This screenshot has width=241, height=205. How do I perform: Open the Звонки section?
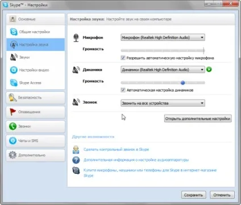coord(35,126)
